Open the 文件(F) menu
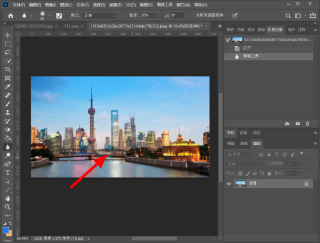Image resolution: width=320 pixels, height=243 pixels. (x=19, y=5)
